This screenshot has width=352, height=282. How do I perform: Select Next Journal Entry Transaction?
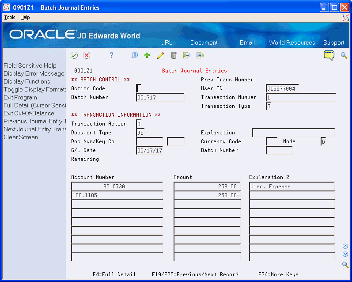(x=35, y=129)
